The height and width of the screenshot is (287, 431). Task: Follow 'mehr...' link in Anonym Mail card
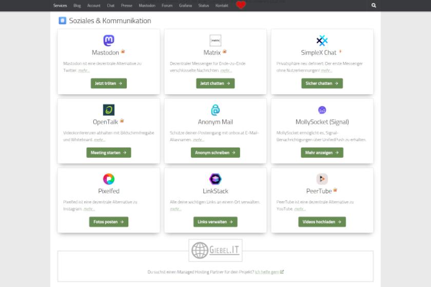(x=199, y=140)
